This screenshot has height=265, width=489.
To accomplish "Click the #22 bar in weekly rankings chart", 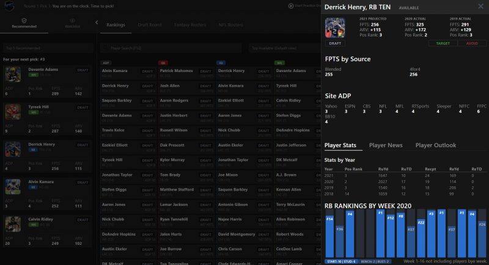I will pos(421,239).
